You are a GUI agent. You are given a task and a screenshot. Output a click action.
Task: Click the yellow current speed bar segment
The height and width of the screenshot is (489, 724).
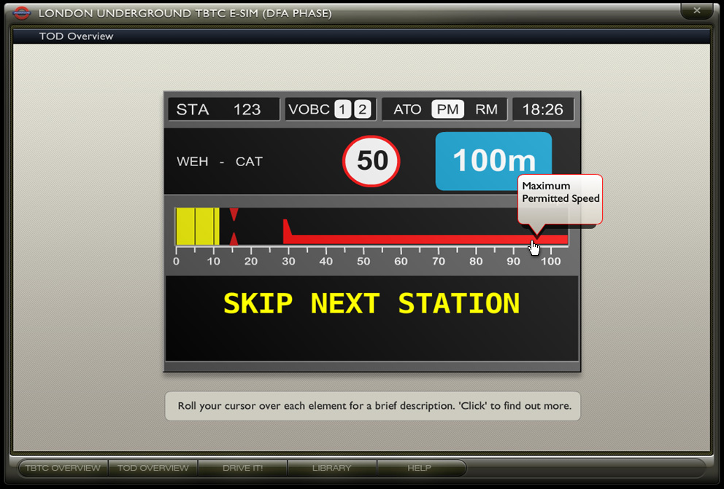pos(196,226)
